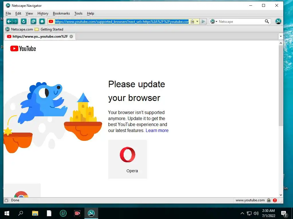Click the YouTube logo on the page
The height and width of the screenshot is (219, 293).
(23, 48)
